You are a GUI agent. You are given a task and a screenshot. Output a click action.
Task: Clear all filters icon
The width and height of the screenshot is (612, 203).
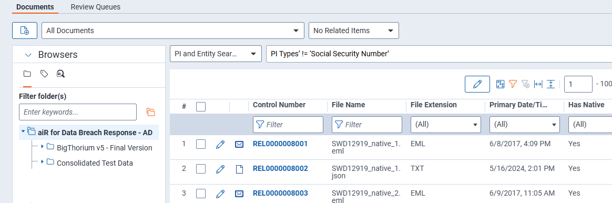(x=525, y=84)
